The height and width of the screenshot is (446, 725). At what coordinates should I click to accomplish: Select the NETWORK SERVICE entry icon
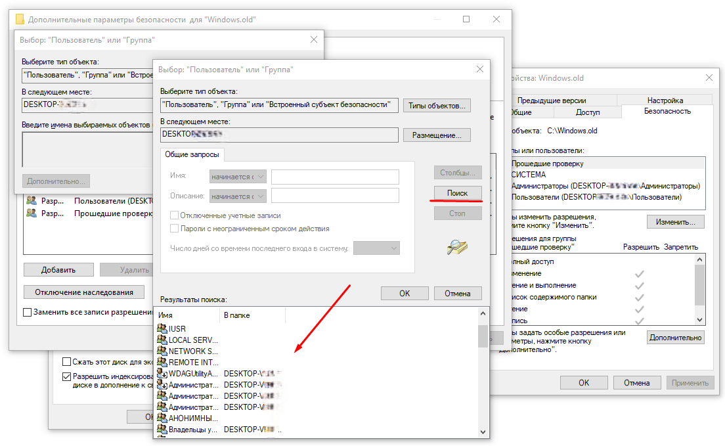click(x=162, y=351)
